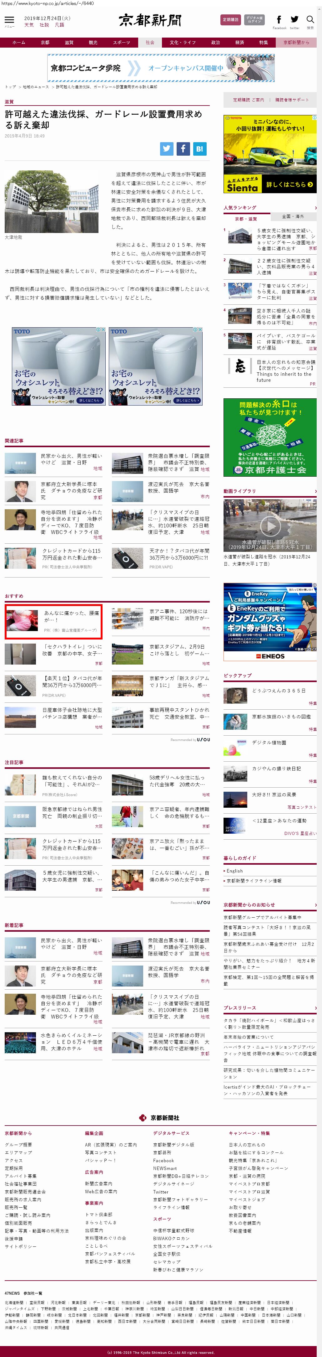Open the English link in 暮らしのガイド
322x1357 pixels.
pyautogui.click(x=235, y=871)
